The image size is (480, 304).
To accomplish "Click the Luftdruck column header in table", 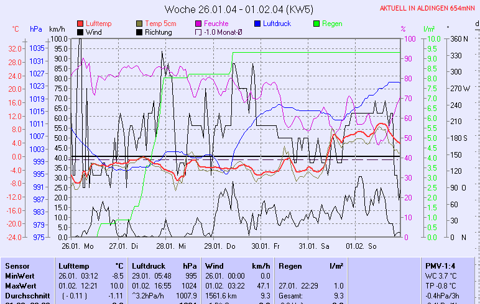I will point(149,265).
